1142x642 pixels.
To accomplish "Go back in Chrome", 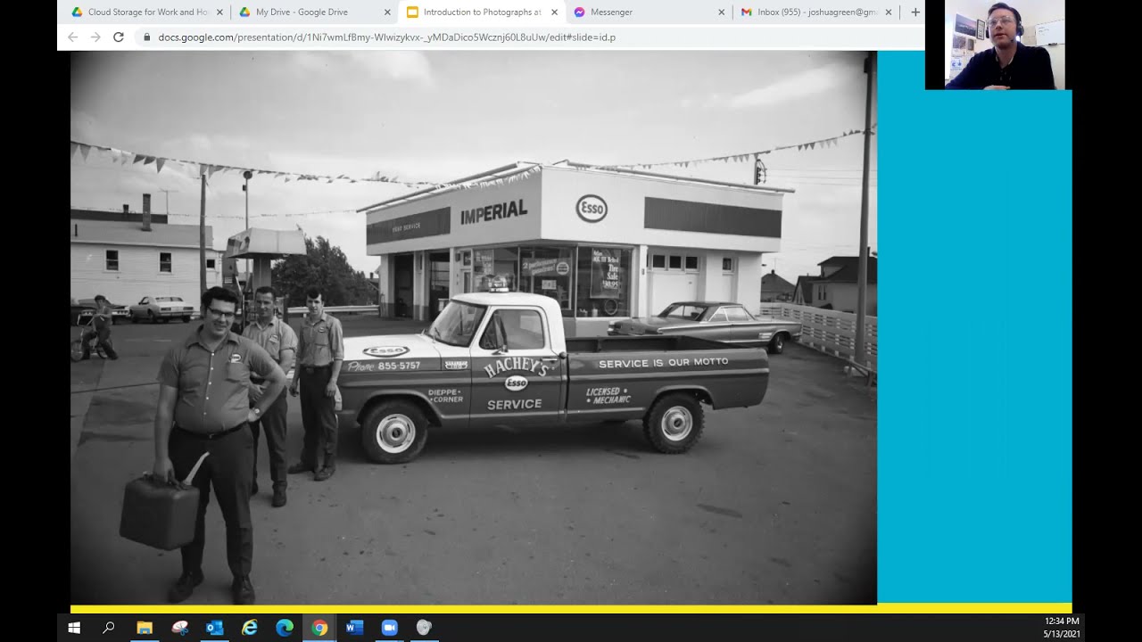I will (73, 37).
